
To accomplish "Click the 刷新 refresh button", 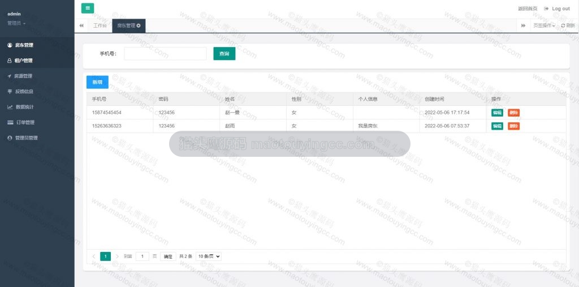I will click(x=568, y=25).
